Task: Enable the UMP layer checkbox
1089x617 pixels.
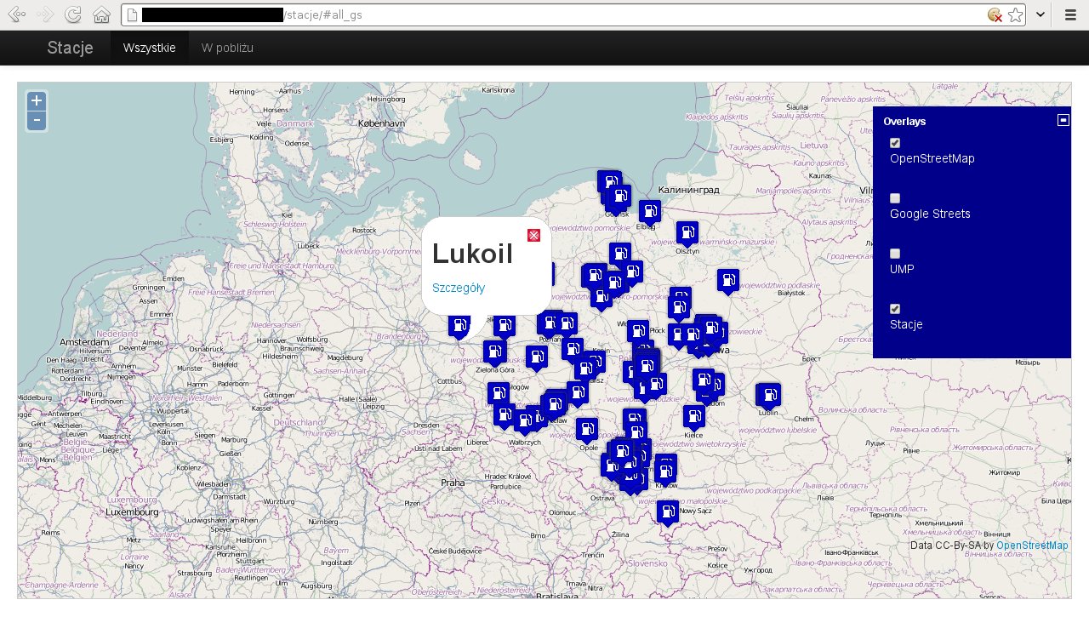Action: click(895, 254)
